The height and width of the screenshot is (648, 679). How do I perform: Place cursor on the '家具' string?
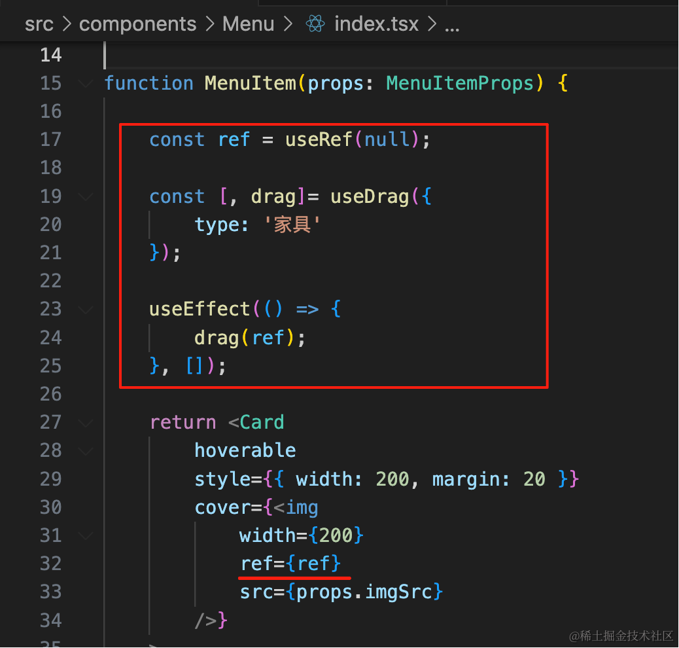[x=292, y=225]
